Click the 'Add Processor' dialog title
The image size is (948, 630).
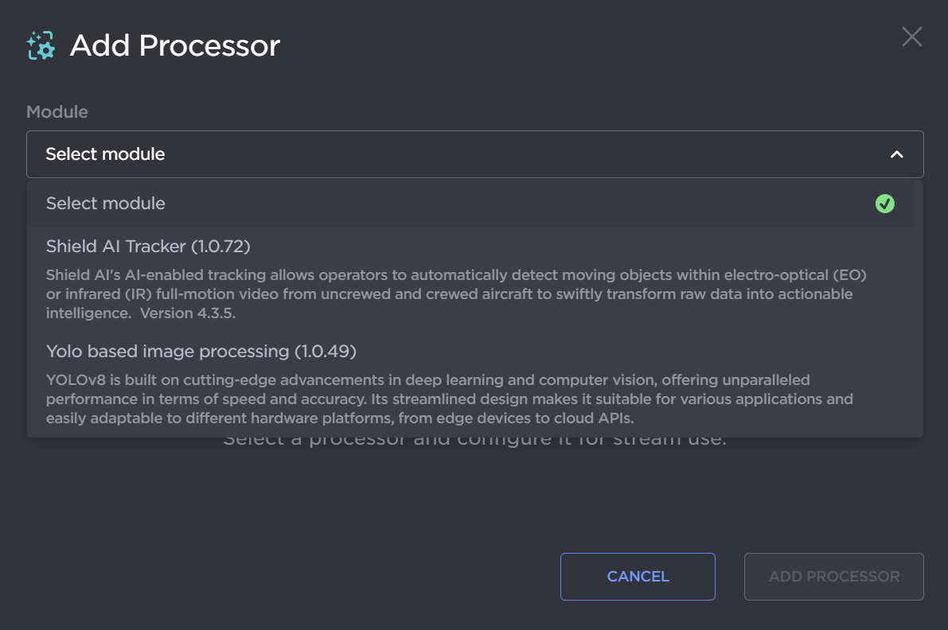[175, 45]
